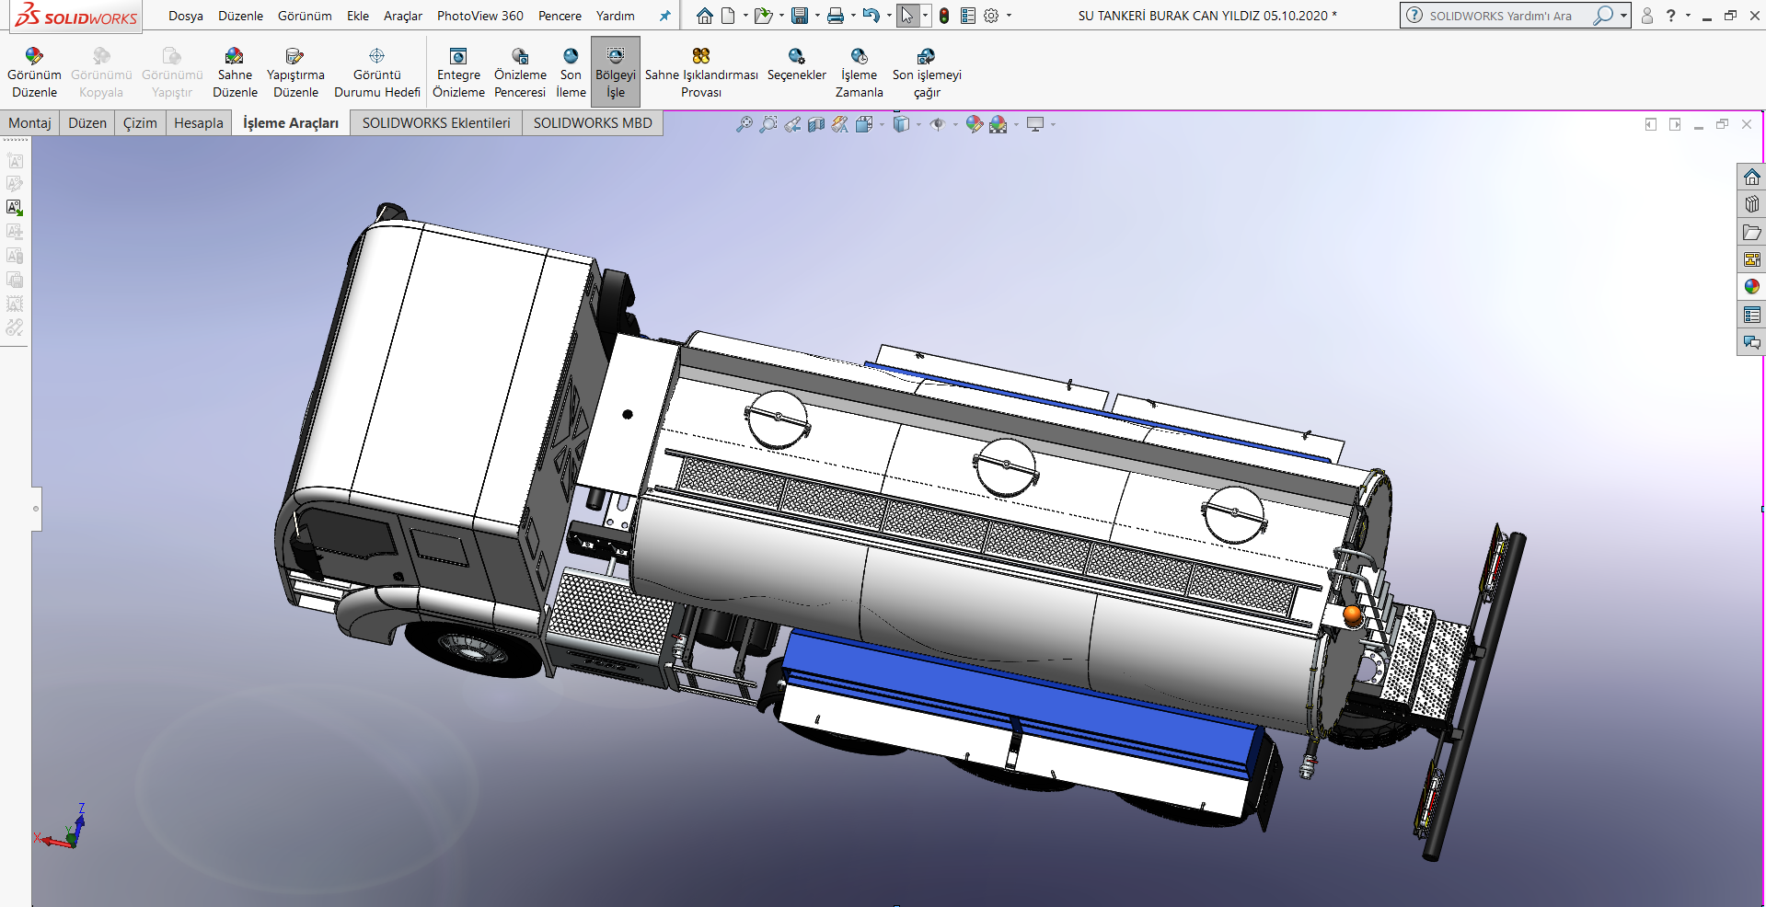This screenshot has width=1766, height=907.
Task: Click Previous View icon
Action: pyautogui.click(x=792, y=124)
